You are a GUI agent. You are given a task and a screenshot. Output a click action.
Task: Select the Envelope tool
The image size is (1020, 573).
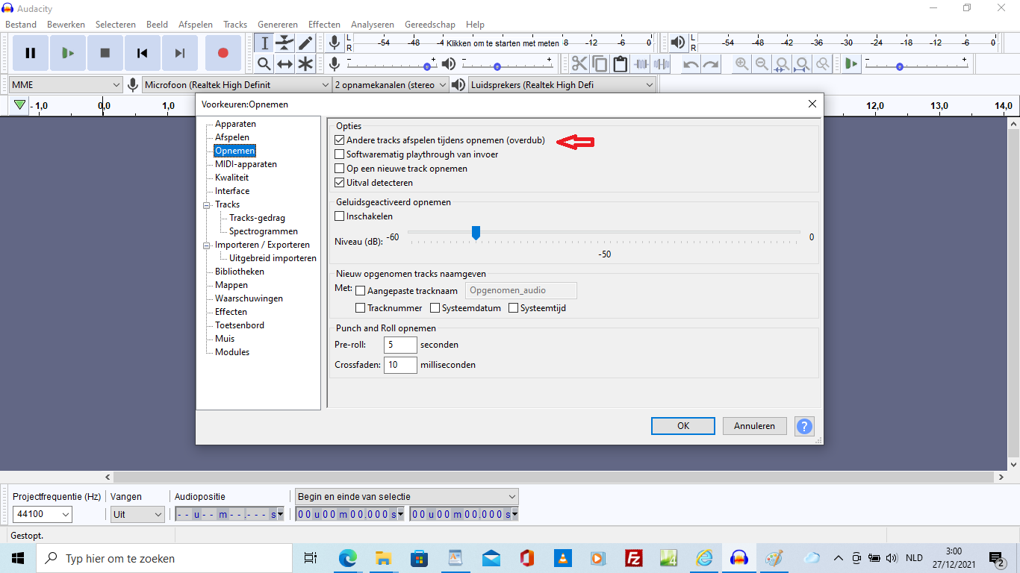coord(284,43)
